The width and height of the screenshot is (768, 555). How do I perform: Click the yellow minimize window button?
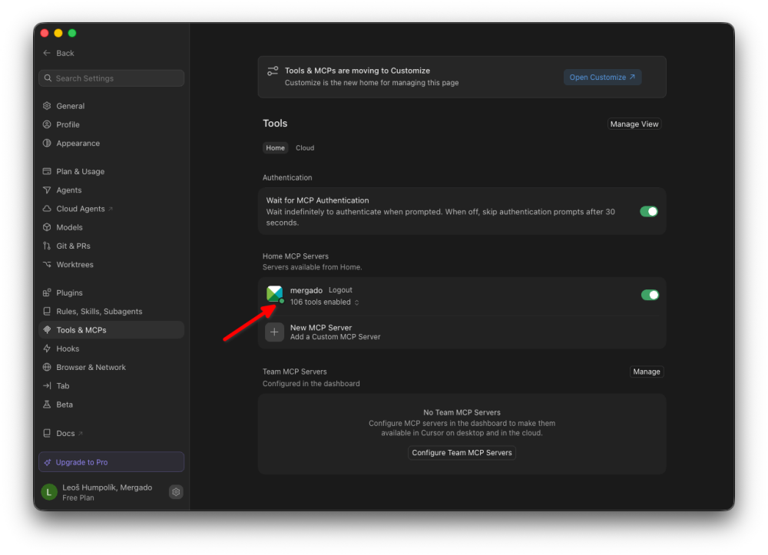tap(58, 33)
